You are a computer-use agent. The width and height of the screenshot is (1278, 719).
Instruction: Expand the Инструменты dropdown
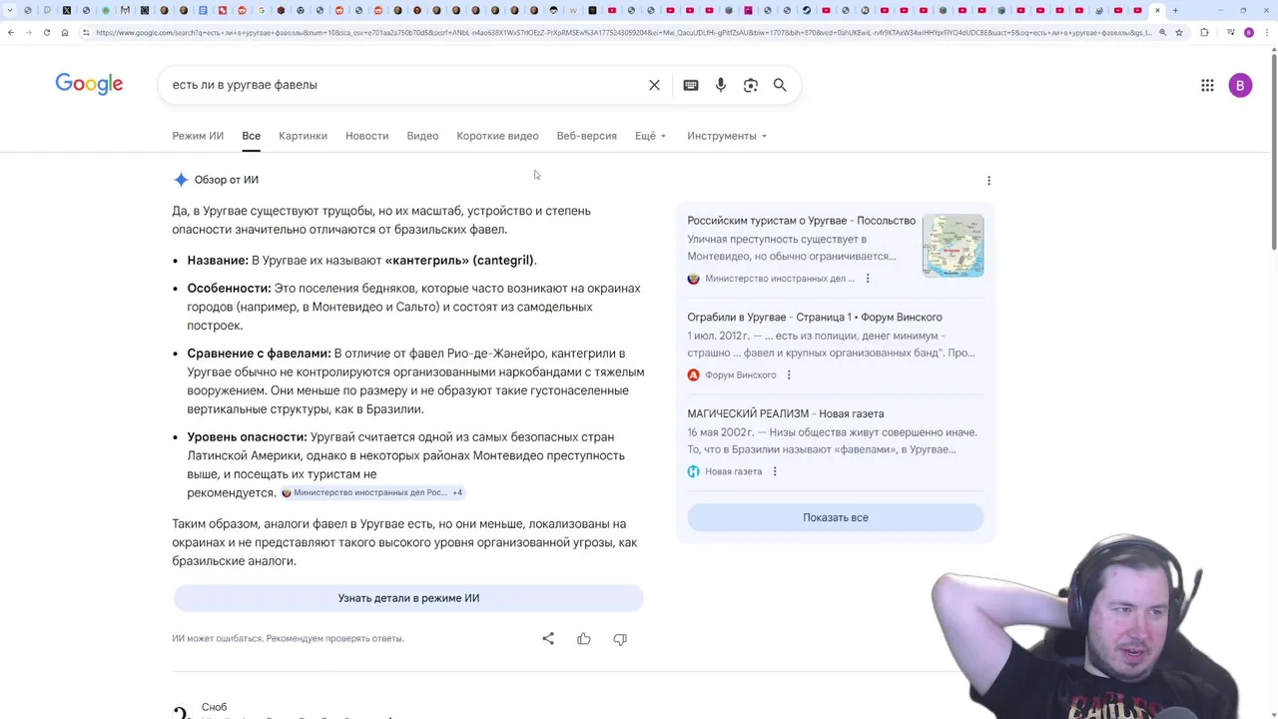pyautogui.click(x=727, y=136)
